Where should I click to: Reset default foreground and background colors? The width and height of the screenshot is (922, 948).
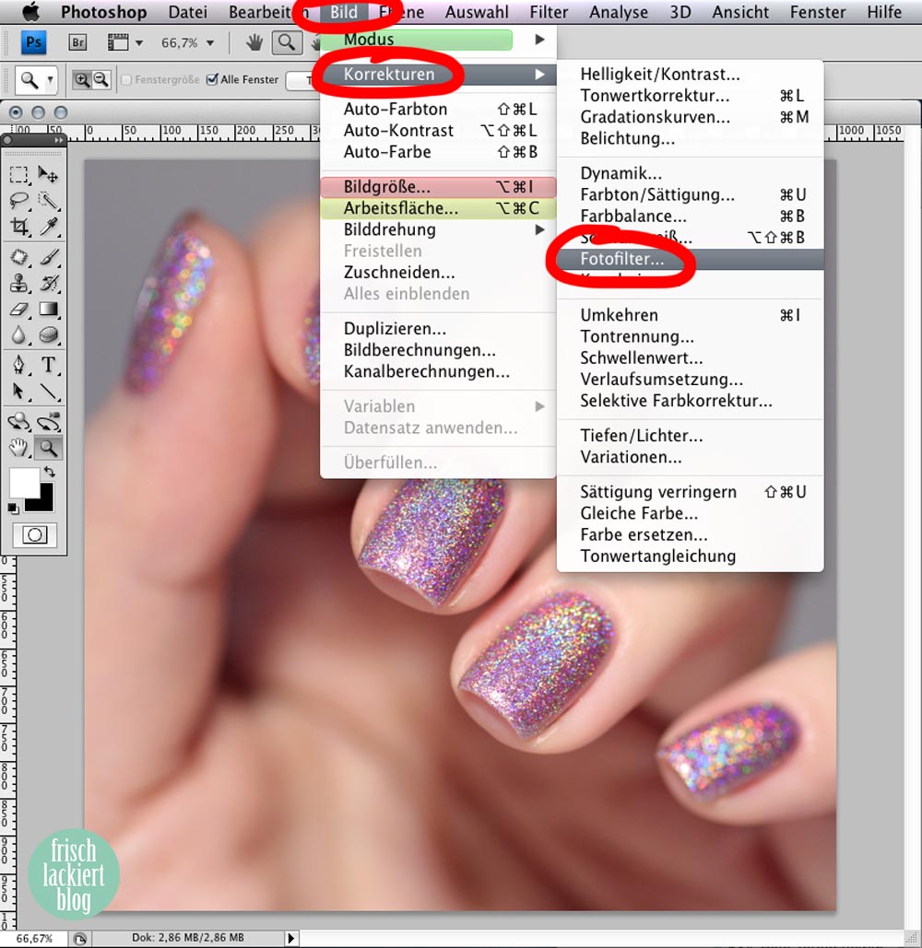tap(13, 508)
